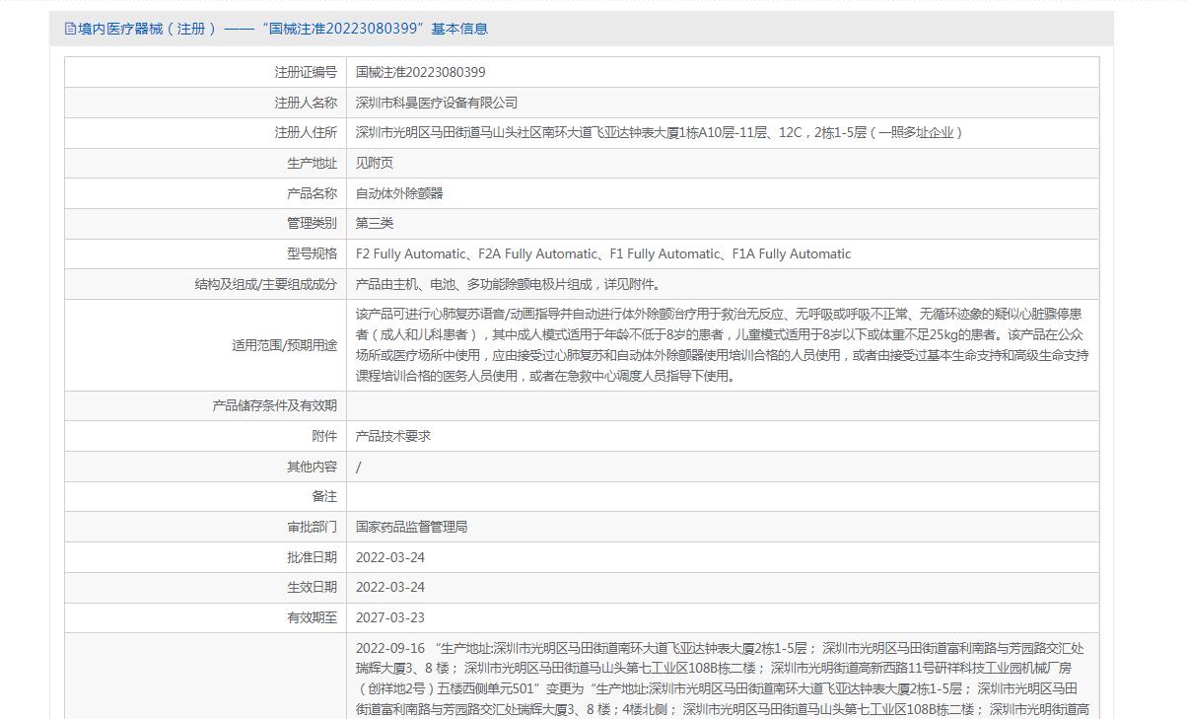Click the document icon beside the header title

pyautogui.click(x=70, y=29)
